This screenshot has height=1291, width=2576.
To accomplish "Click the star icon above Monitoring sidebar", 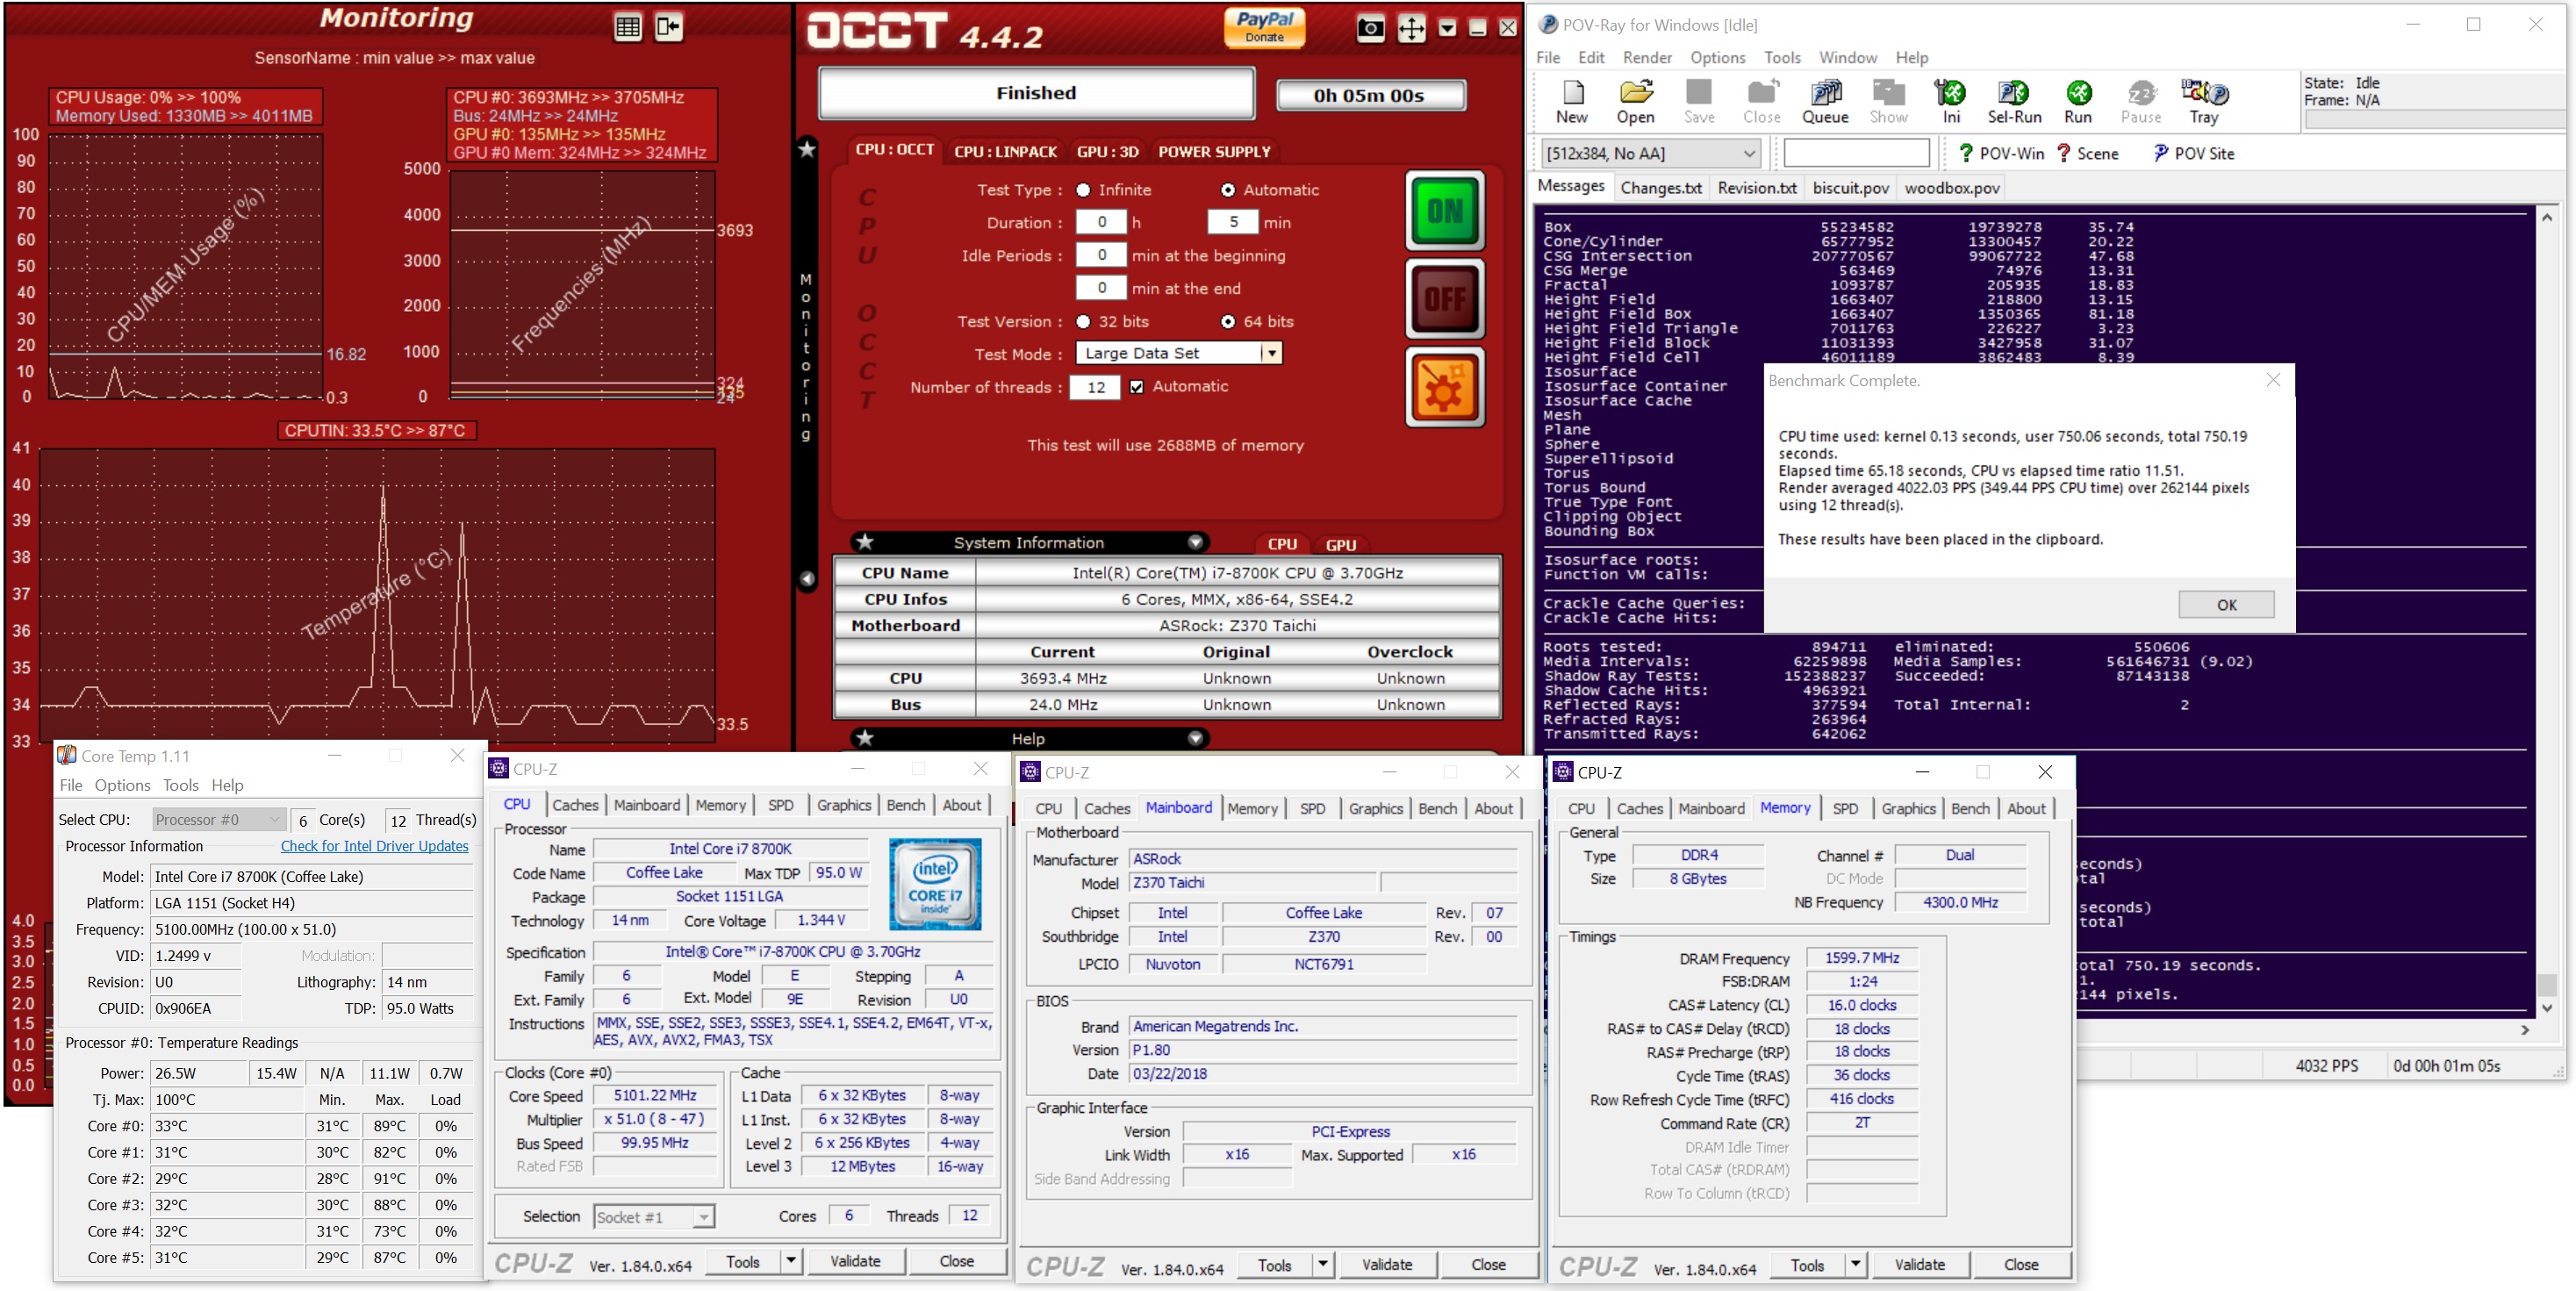I will coord(807,149).
